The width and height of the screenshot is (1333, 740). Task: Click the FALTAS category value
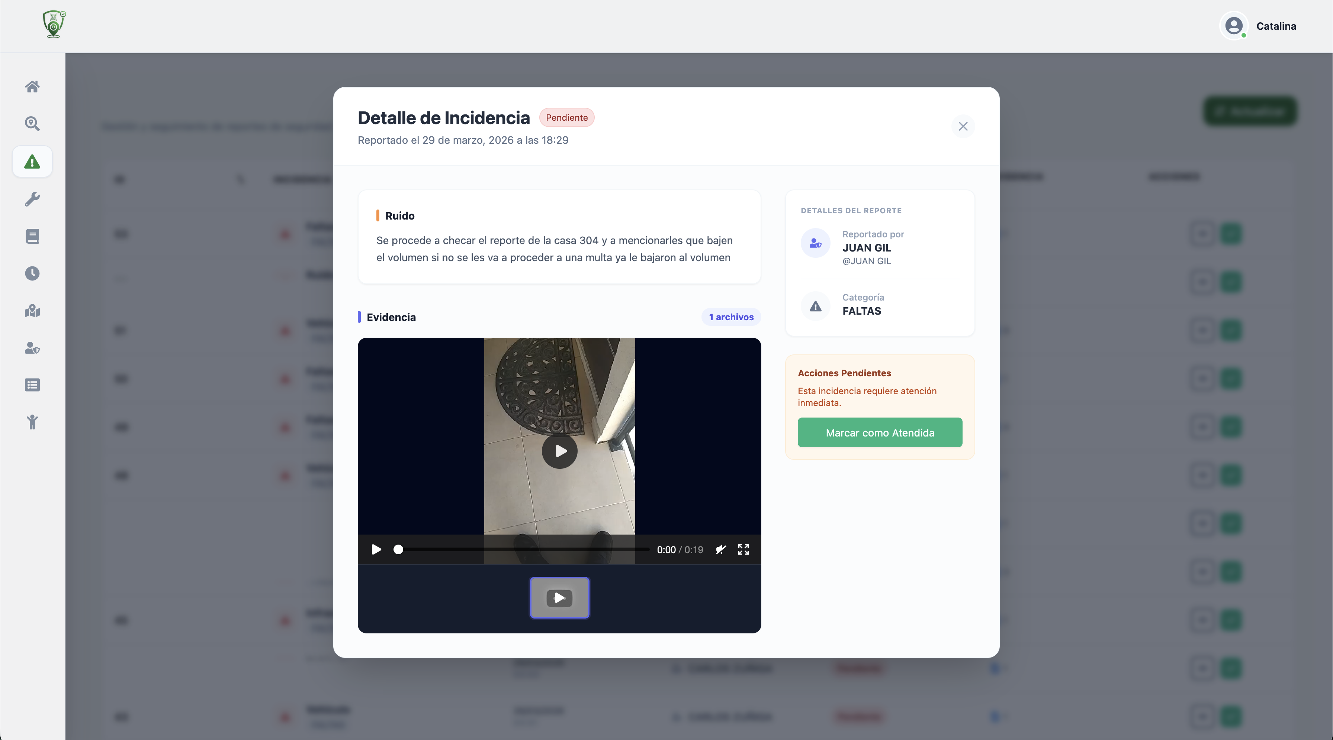click(862, 311)
